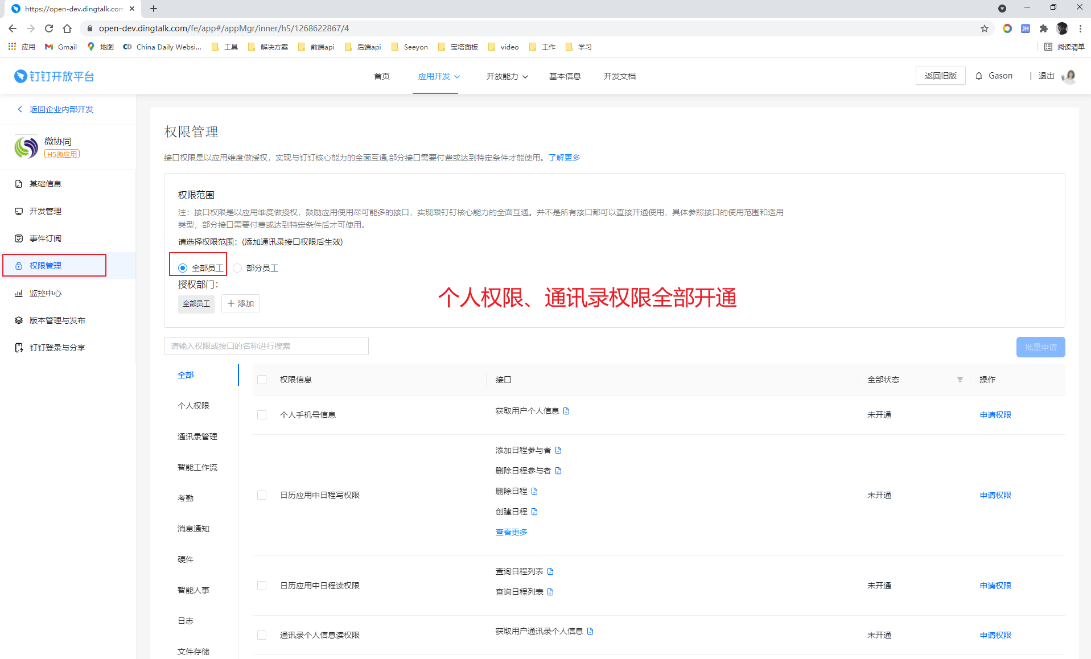This screenshot has height=659, width=1091.
Task: Click the user avatar in the header
Action: click(1070, 76)
